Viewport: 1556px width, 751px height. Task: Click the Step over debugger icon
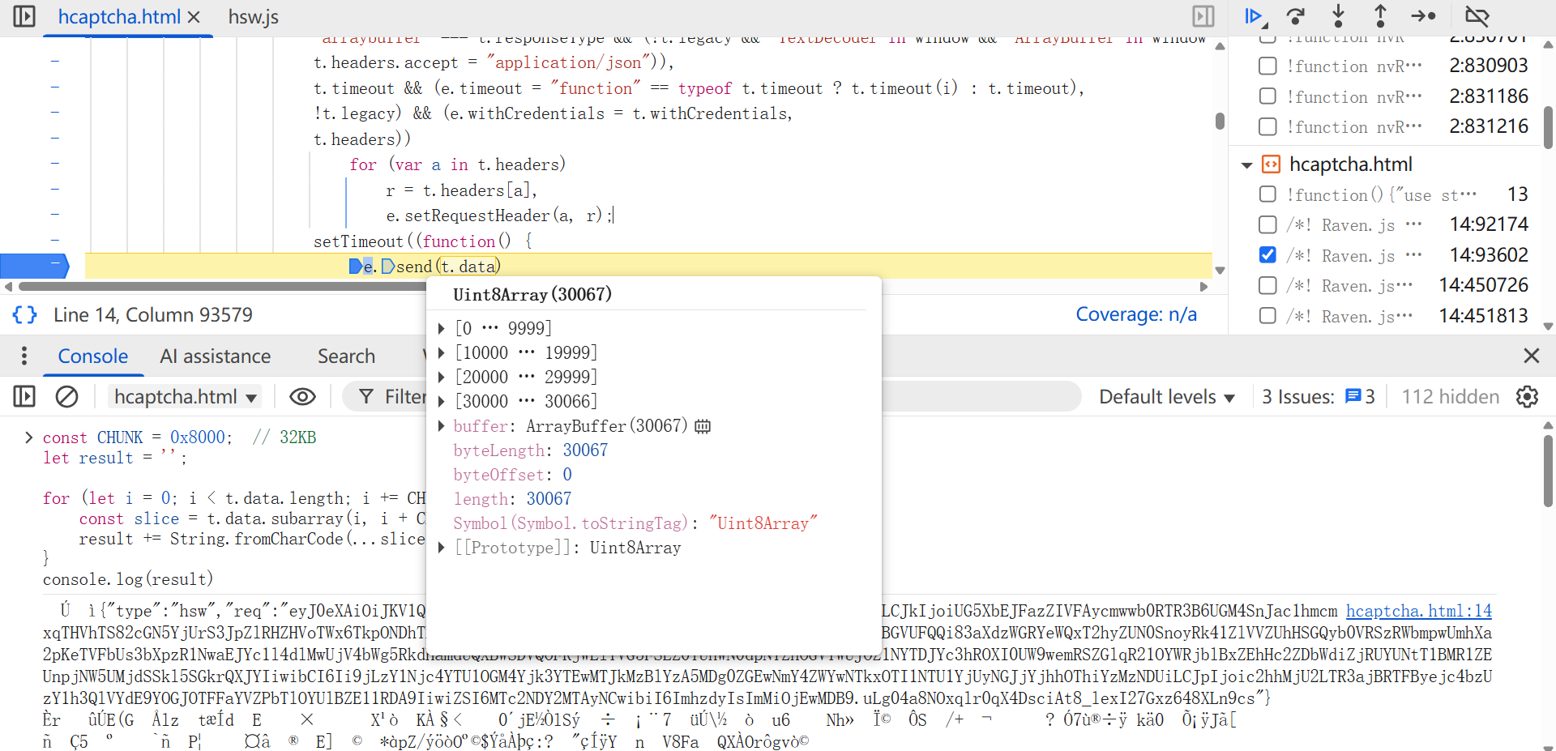click(1296, 16)
